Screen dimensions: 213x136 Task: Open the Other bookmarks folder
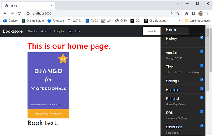pyautogui.click(x=198, y=21)
